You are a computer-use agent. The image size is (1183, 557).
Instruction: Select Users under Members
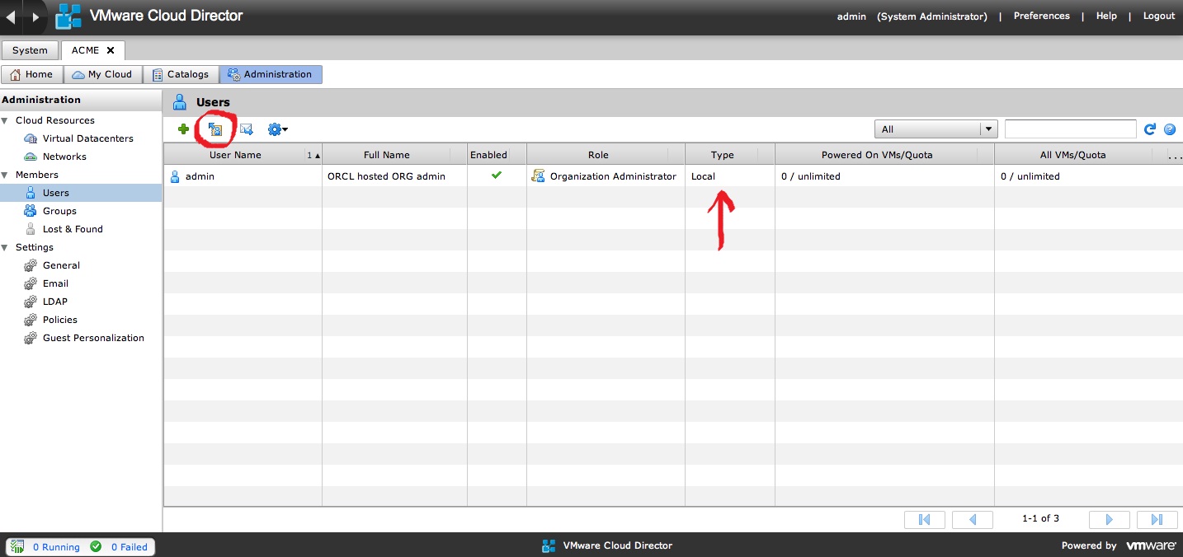point(81,193)
